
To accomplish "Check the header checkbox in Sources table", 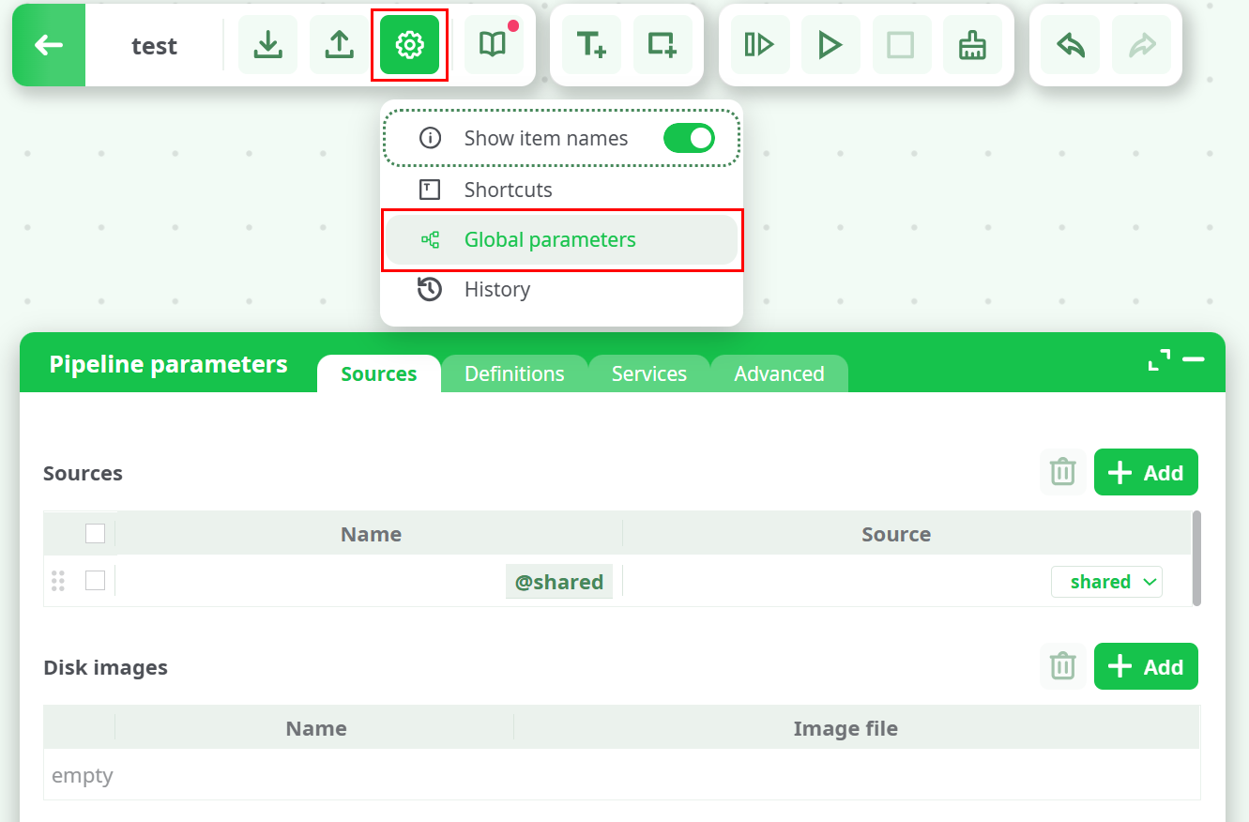I will click(x=95, y=533).
